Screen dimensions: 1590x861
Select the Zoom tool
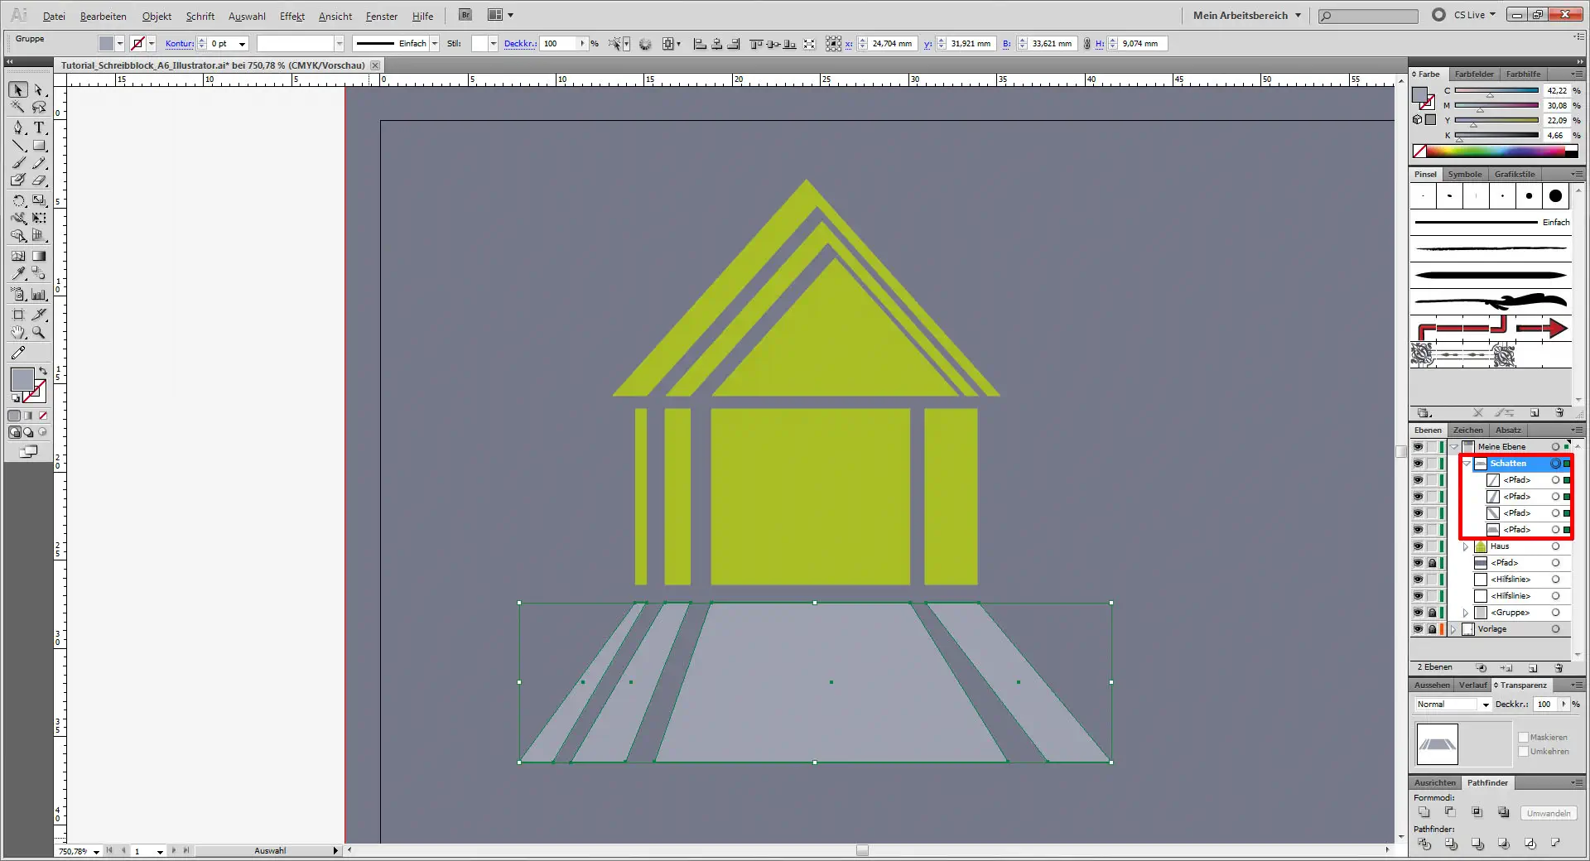(38, 331)
